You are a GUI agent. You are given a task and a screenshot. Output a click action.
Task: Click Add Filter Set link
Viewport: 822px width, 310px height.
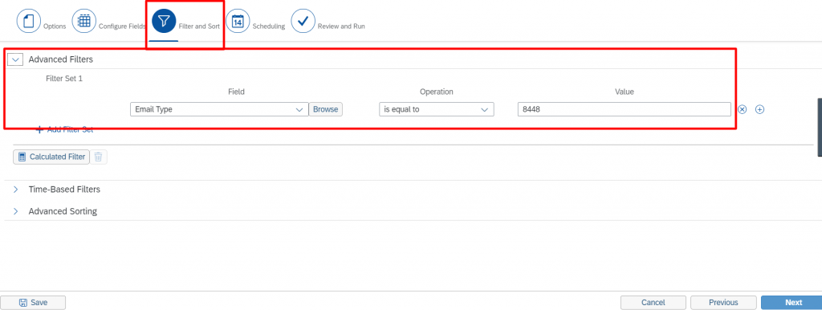click(x=64, y=129)
